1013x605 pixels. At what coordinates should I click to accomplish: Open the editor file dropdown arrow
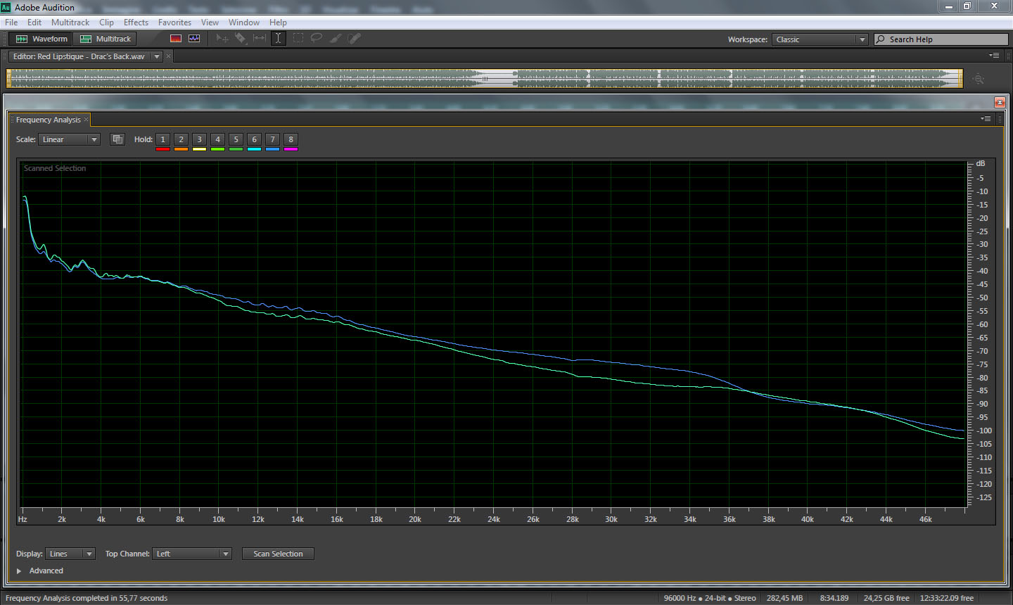(x=157, y=56)
